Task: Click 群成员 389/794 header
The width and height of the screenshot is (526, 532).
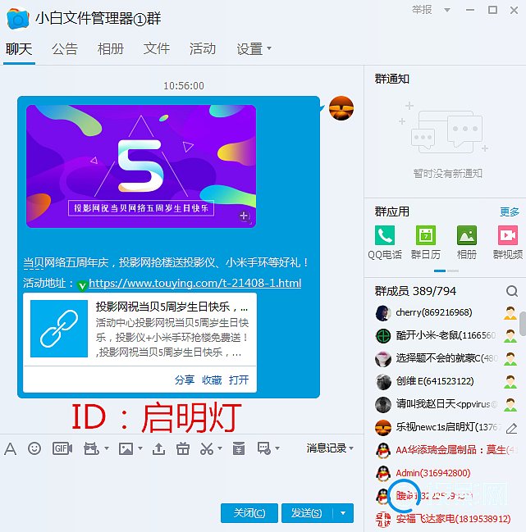Action: (415, 291)
